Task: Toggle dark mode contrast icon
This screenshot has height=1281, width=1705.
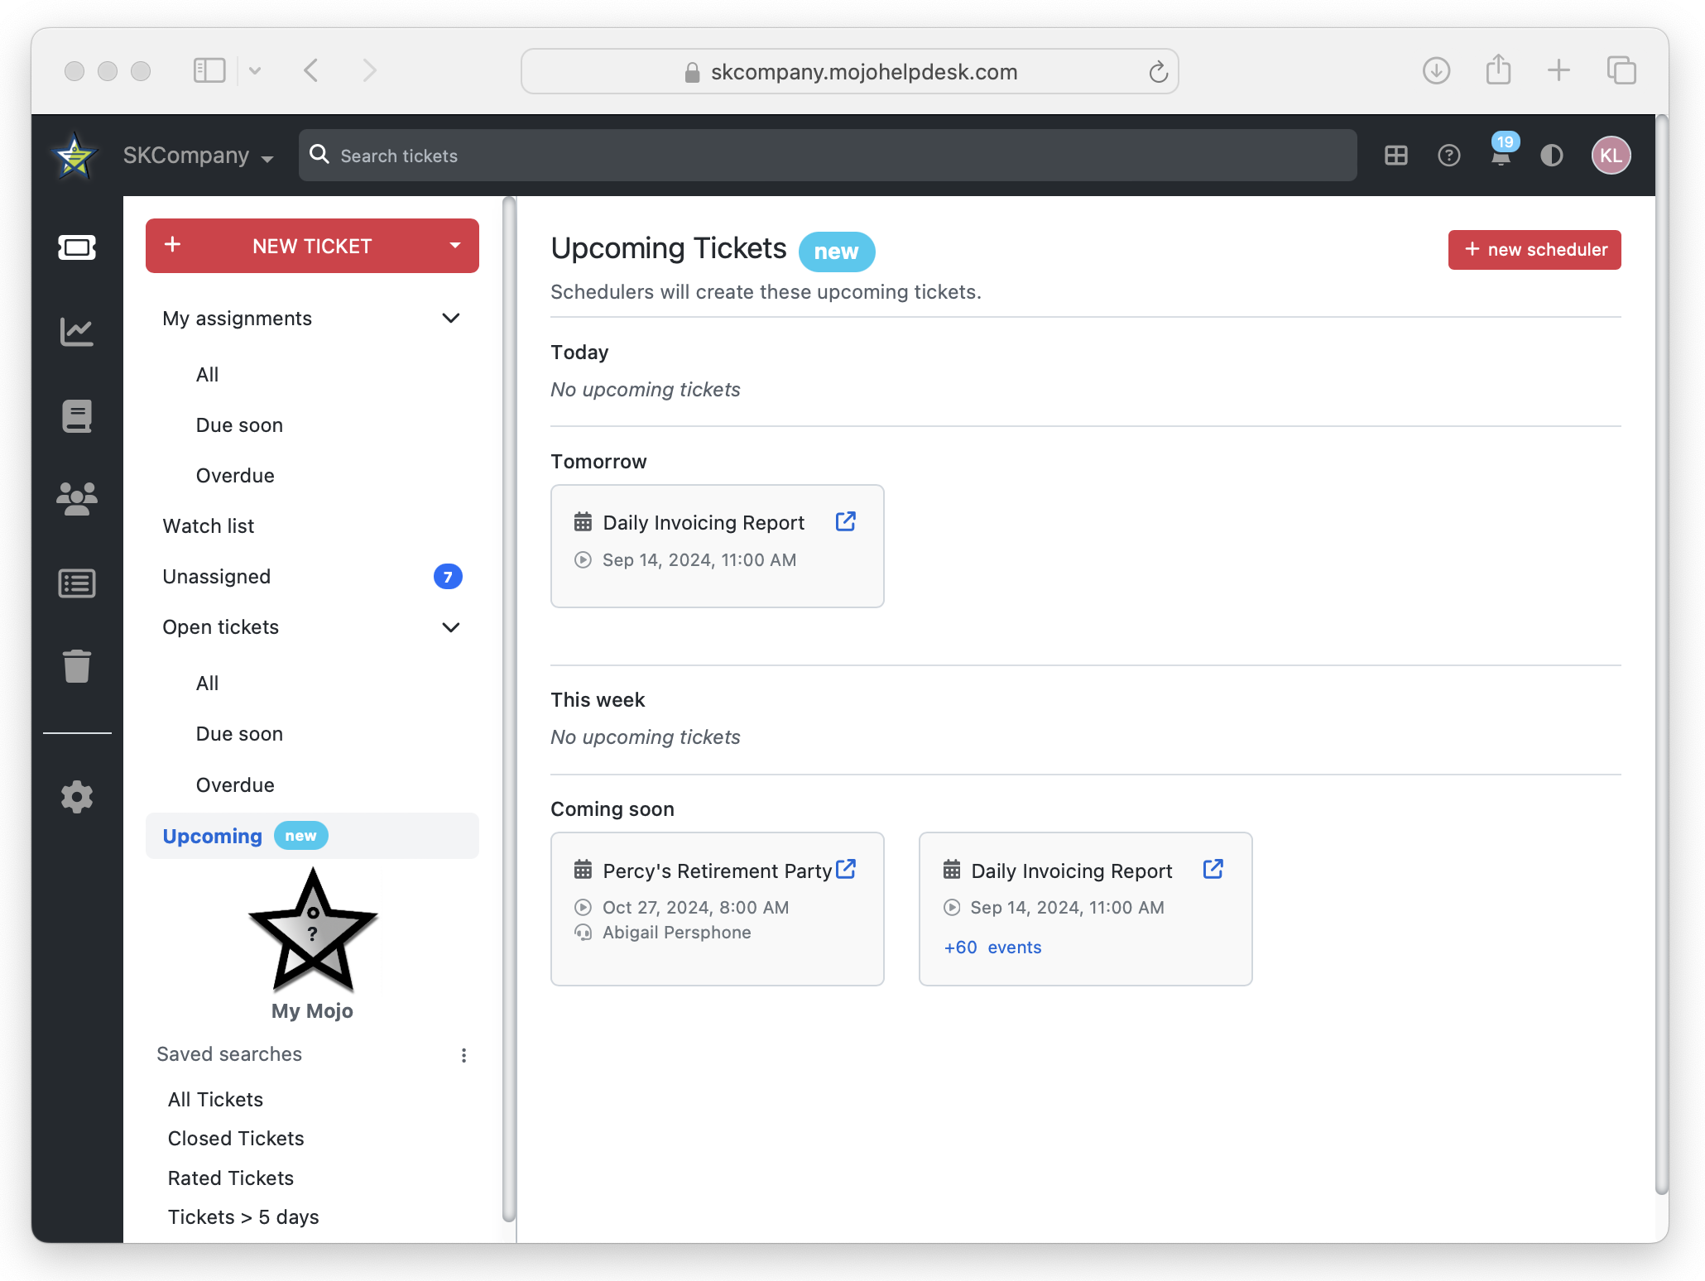Action: tap(1551, 156)
